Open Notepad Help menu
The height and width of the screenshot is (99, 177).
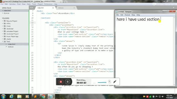(x=138, y=15)
